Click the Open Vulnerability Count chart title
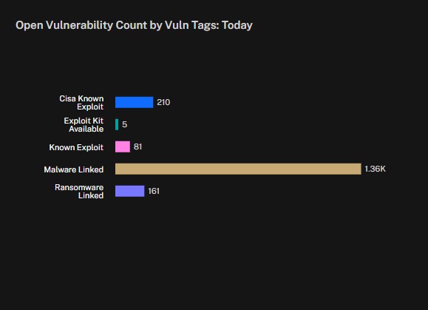 click(134, 25)
